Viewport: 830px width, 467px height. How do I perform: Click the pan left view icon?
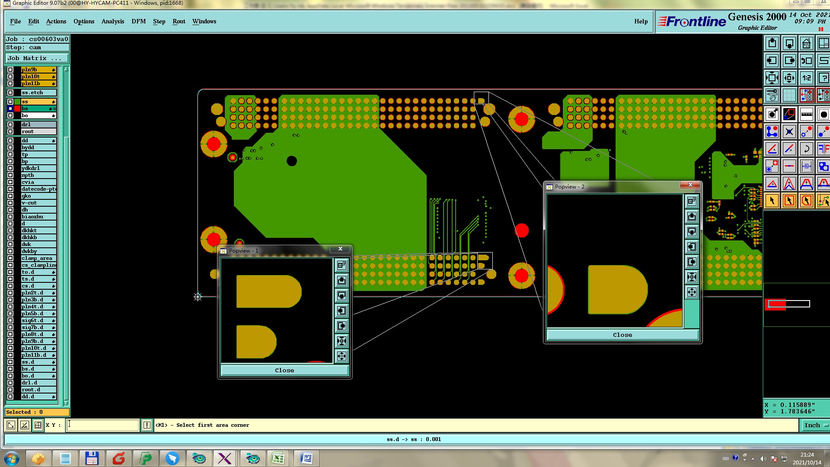(772, 61)
